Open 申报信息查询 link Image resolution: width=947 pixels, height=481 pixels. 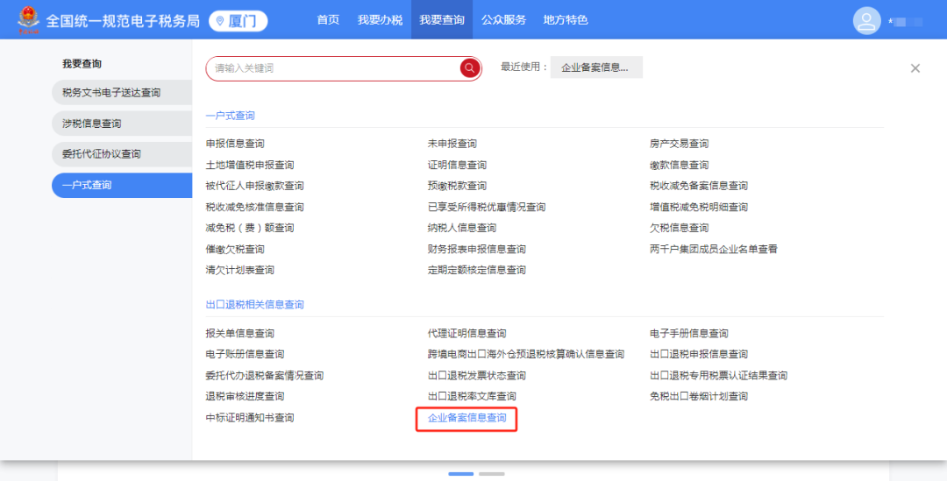(x=235, y=144)
